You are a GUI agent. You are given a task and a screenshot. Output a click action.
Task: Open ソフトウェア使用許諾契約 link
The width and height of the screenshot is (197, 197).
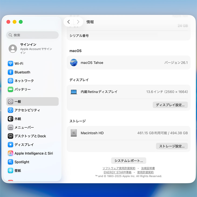(x=119, y=168)
